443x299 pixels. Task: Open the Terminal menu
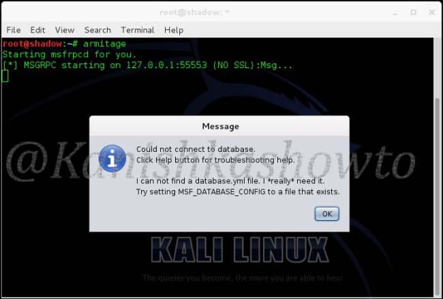(138, 30)
